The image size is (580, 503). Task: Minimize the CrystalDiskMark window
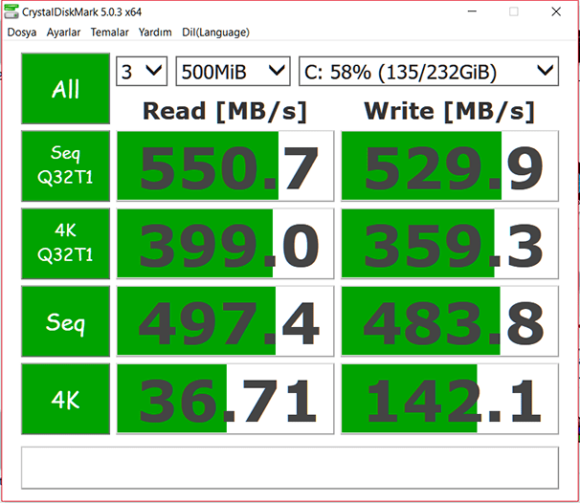472,11
